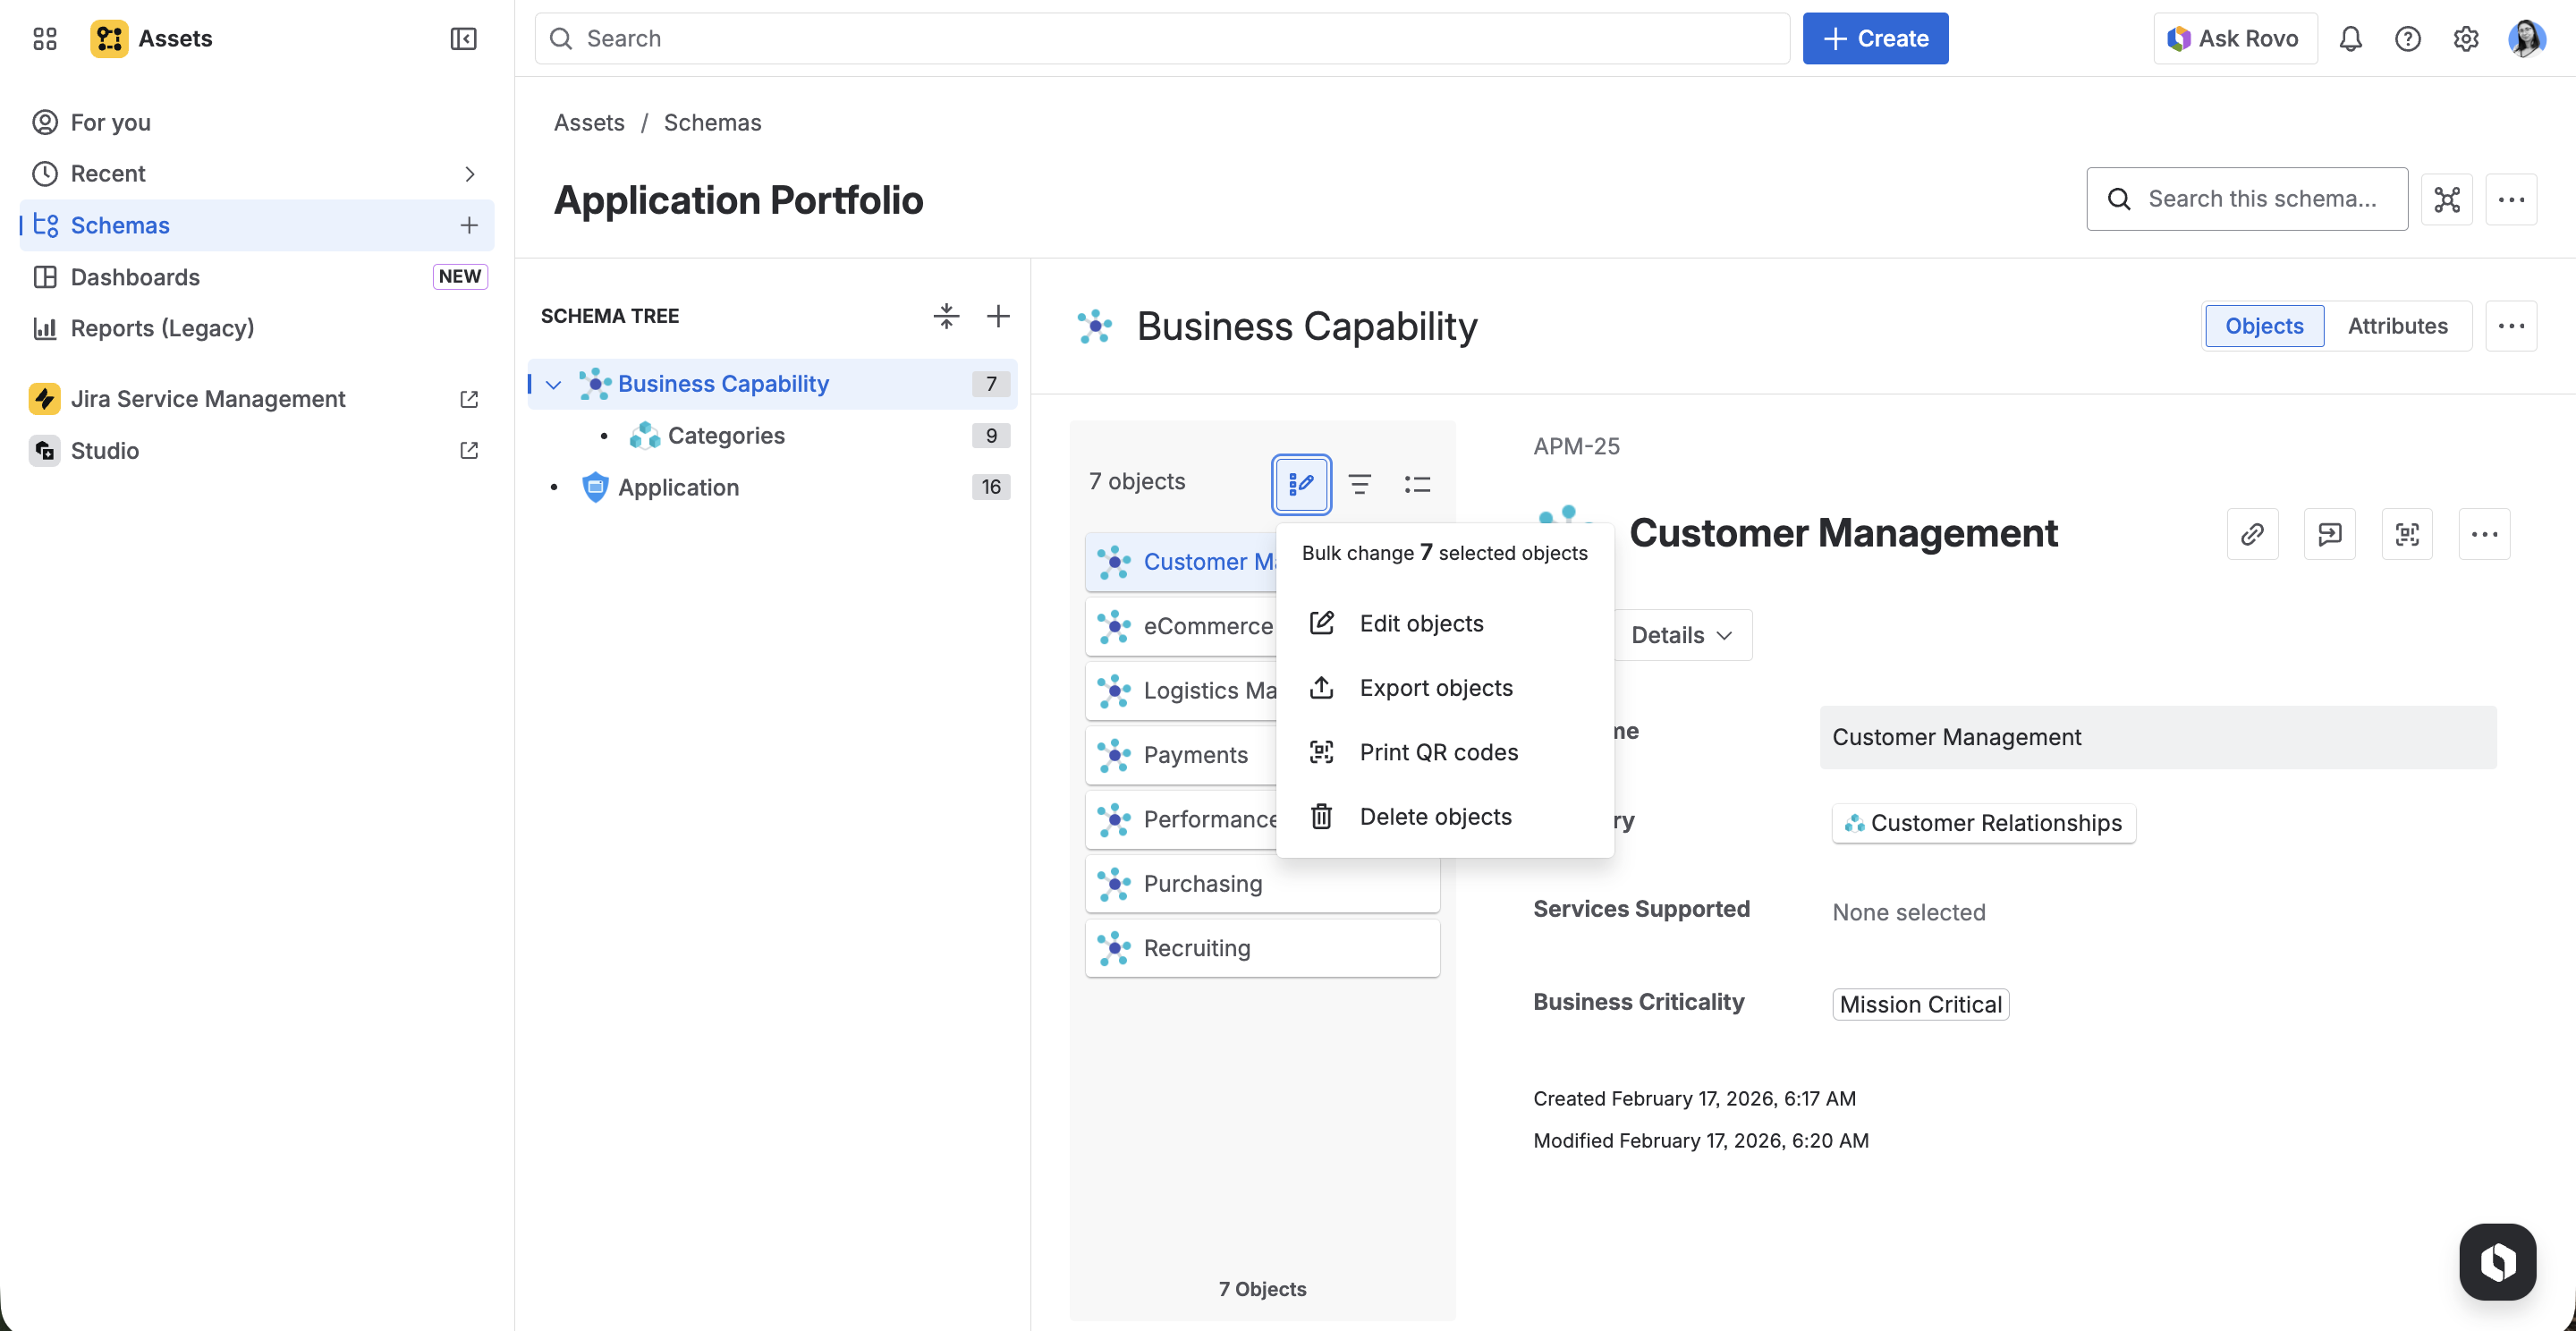This screenshot has width=2576, height=1331.
Task: Select the Application object type
Action: 678,487
